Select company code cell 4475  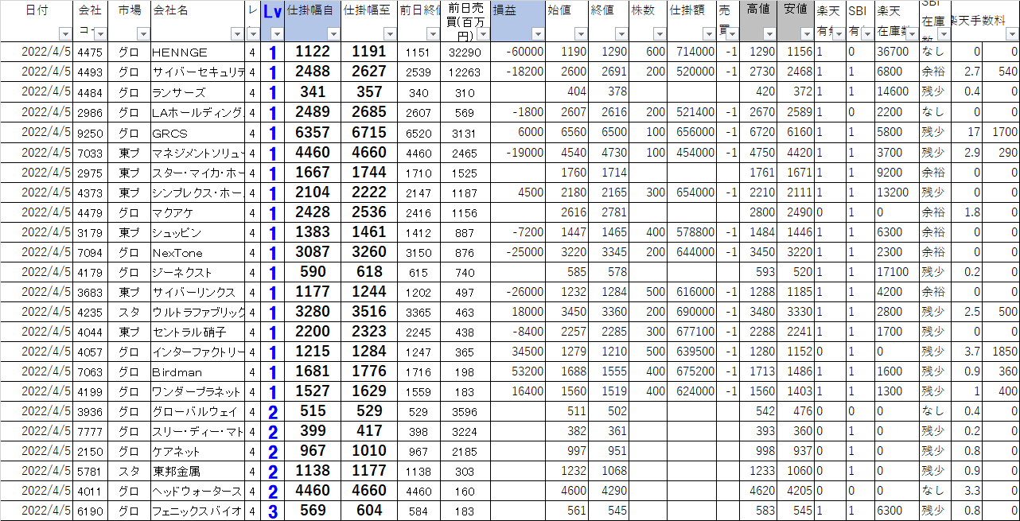coord(91,52)
